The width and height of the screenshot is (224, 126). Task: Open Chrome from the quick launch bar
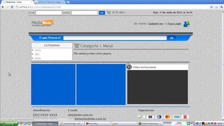(21, 124)
